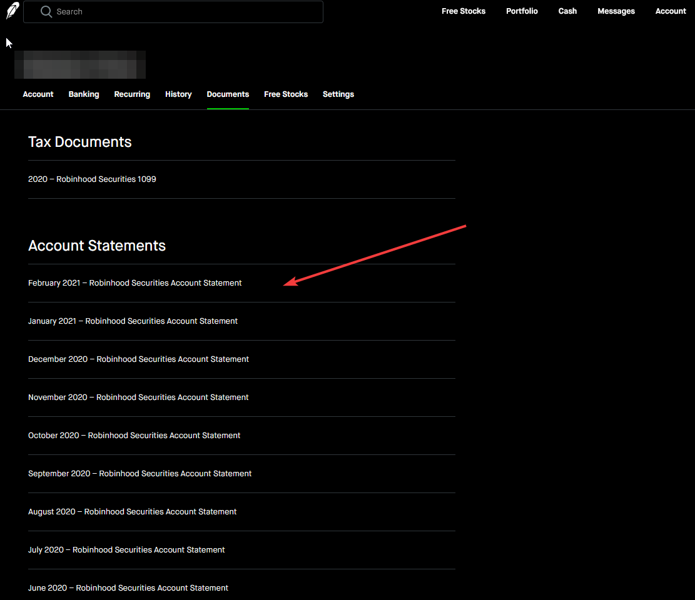The image size is (695, 600).
Task: Open October 2020 account statement
Action: 134,435
